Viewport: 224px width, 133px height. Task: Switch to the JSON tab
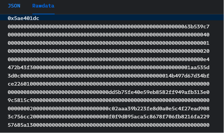[x=14, y=6]
